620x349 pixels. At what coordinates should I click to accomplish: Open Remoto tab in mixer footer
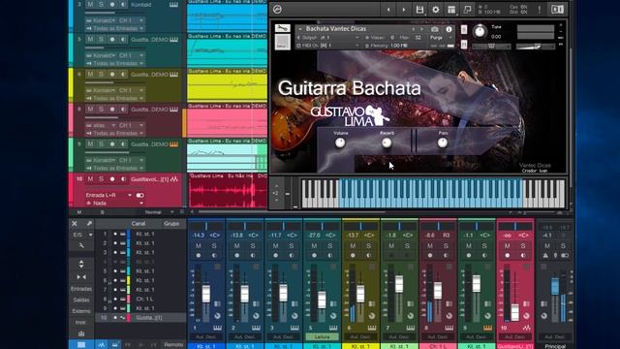[x=173, y=345]
